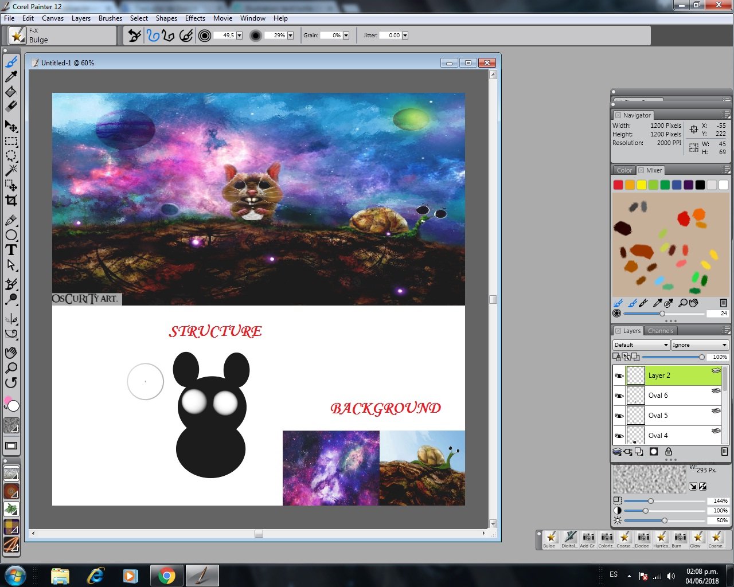Screen dimensions: 734x587
Task: Toggle Pick Up Underlying Color in Layers
Action: point(626,357)
